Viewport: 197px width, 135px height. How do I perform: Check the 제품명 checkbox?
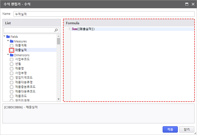[x=12, y=69]
